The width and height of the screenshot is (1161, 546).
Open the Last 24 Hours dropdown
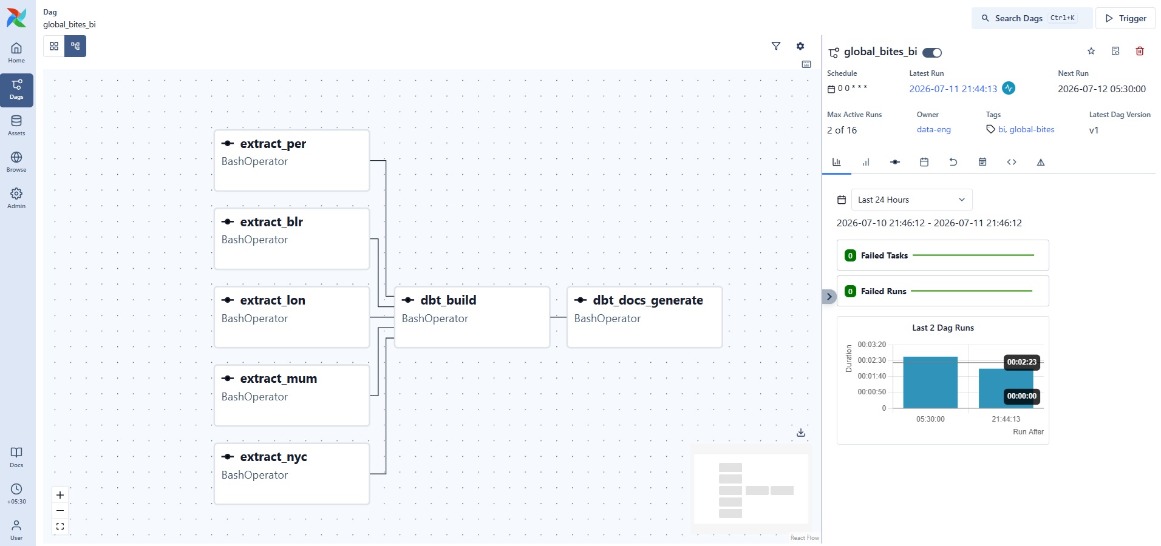pos(911,200)
